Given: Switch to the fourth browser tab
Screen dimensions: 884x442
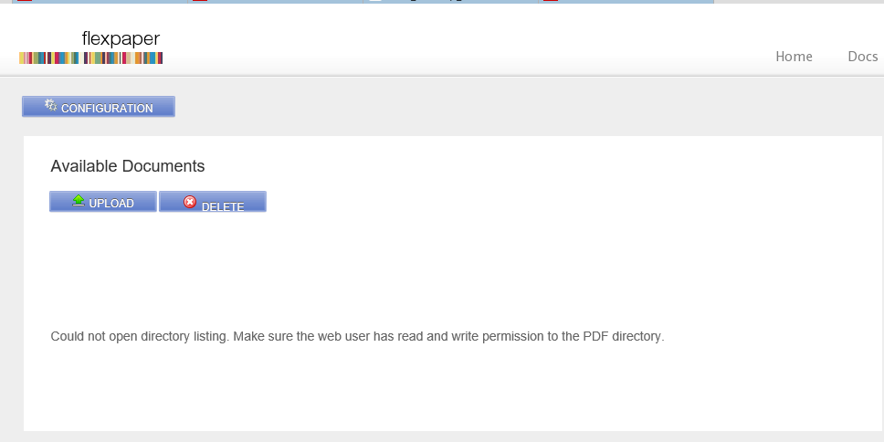Looking at the screenshot, I should [626, 2].
